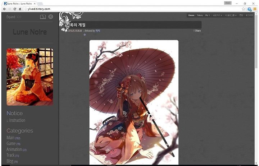Image resolution: width=259 pixels, height=166 pixels.
Task: Open the Instruction notice link
Action: pos(16,120)
